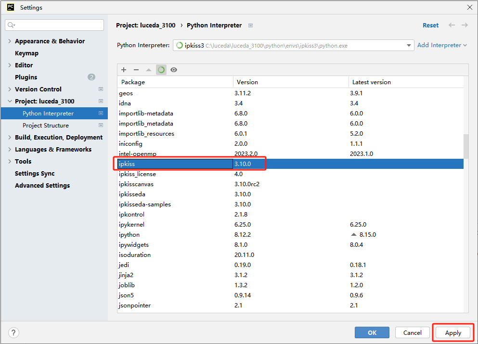Open Plugins settings
The width and height of the screenshot is (478, 344).
tap(26, 77)
